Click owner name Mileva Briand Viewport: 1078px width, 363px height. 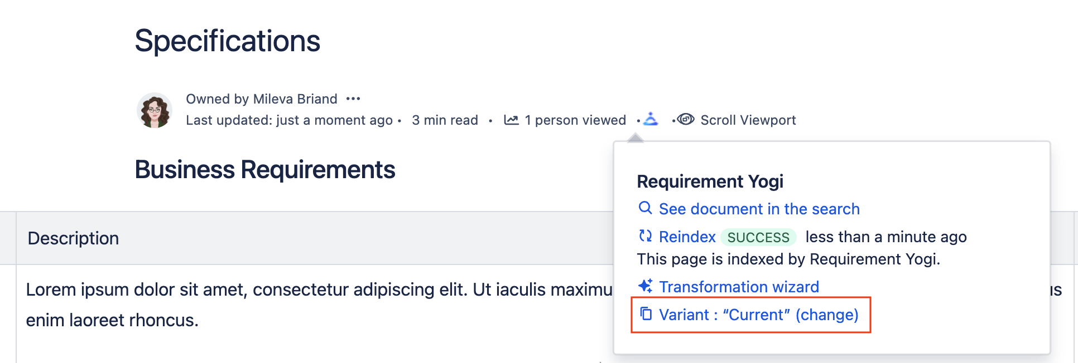click(295, 99)
